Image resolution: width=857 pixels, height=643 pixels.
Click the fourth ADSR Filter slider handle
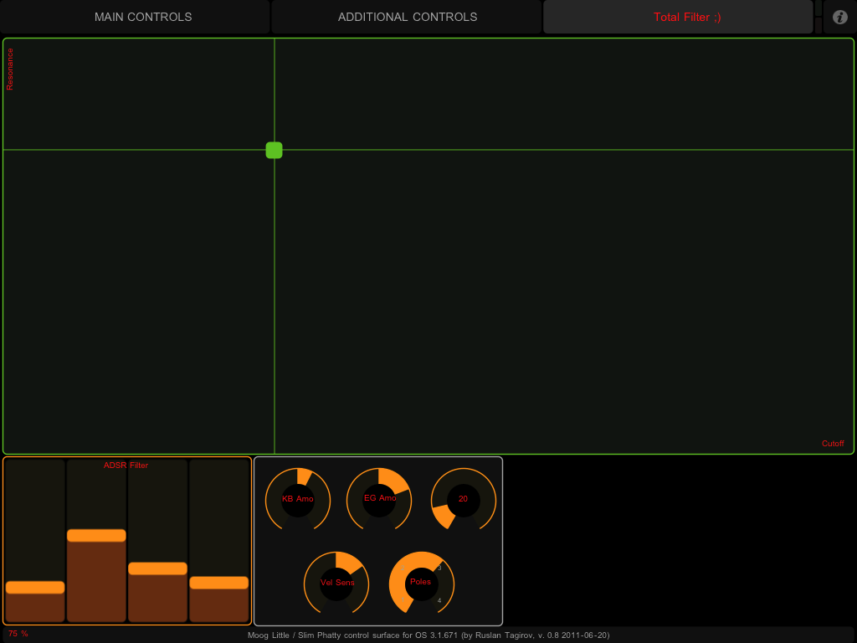click(x=219, y=582)
